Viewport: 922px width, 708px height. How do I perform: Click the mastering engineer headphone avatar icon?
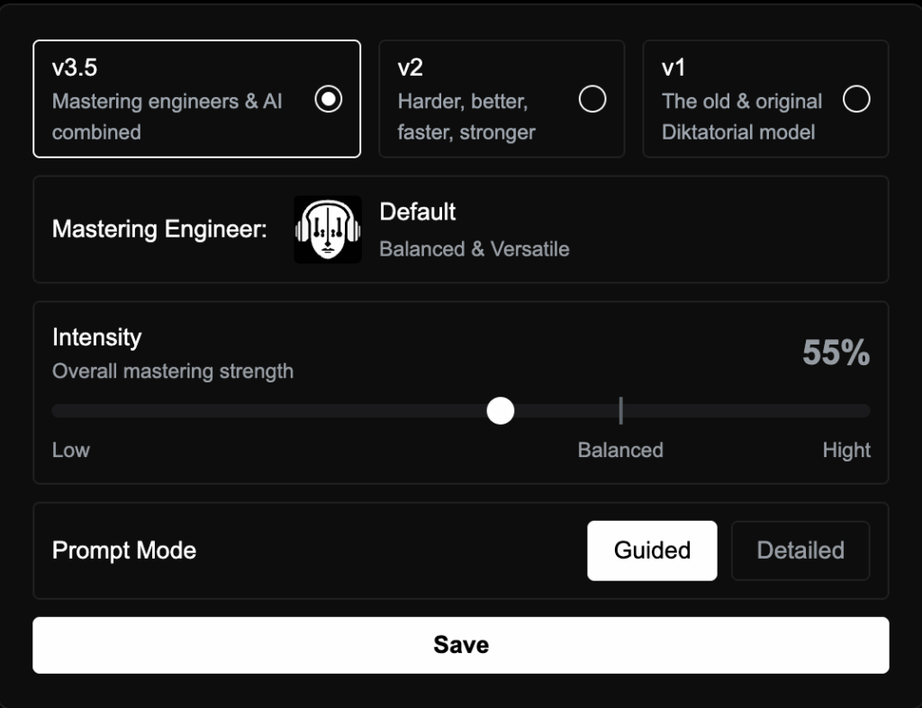[328, 229]
